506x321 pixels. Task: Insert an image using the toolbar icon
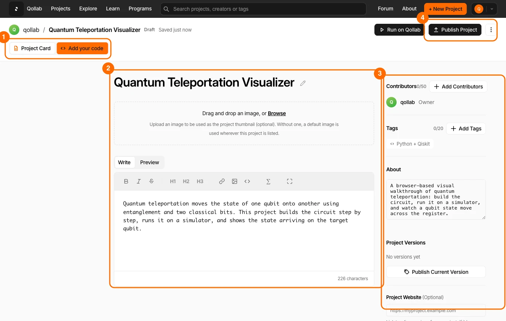click(234, 181)
